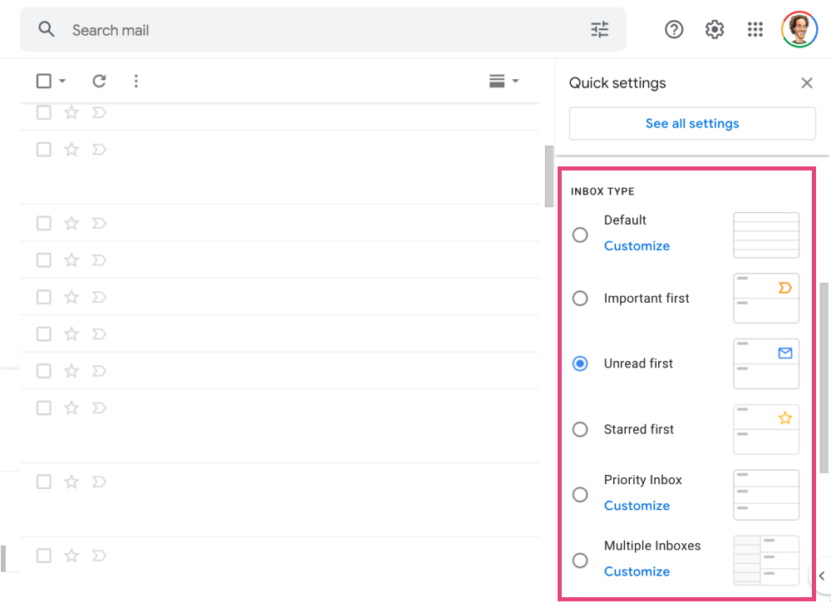
Task: Open the Support help icon
Action: coord(674,30)
